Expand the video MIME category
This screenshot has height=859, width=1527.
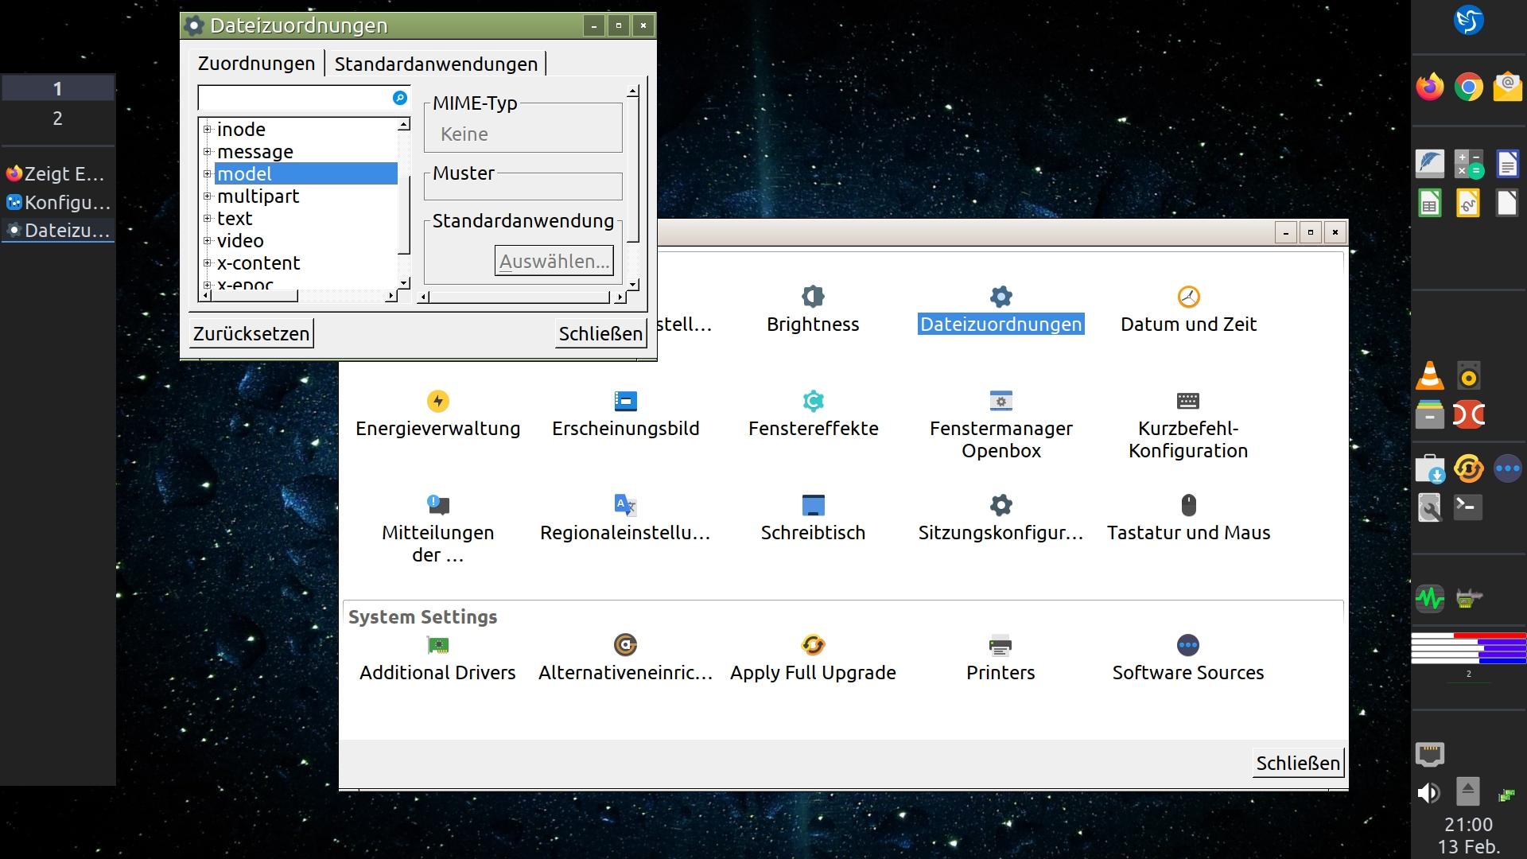click(208, 240)
